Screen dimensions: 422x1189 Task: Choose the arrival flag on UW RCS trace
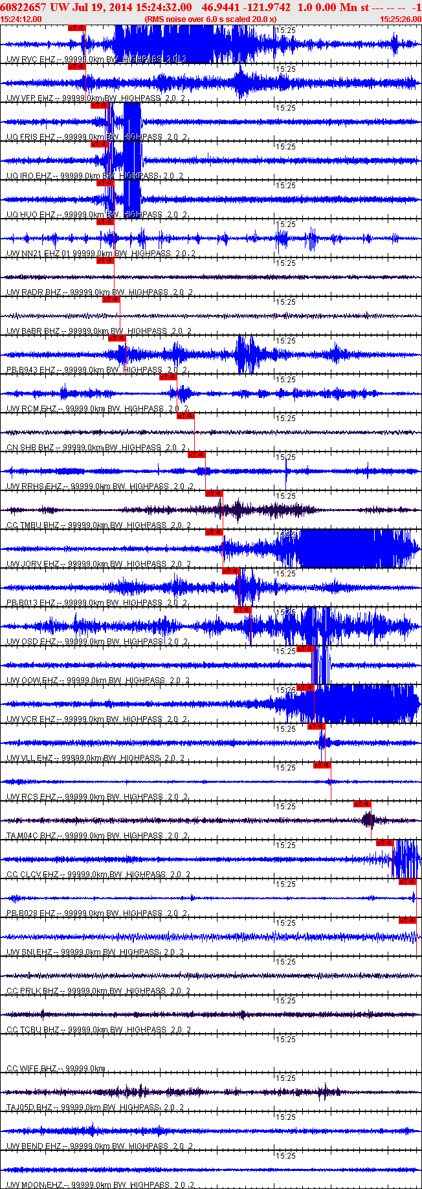pos(322,765)
